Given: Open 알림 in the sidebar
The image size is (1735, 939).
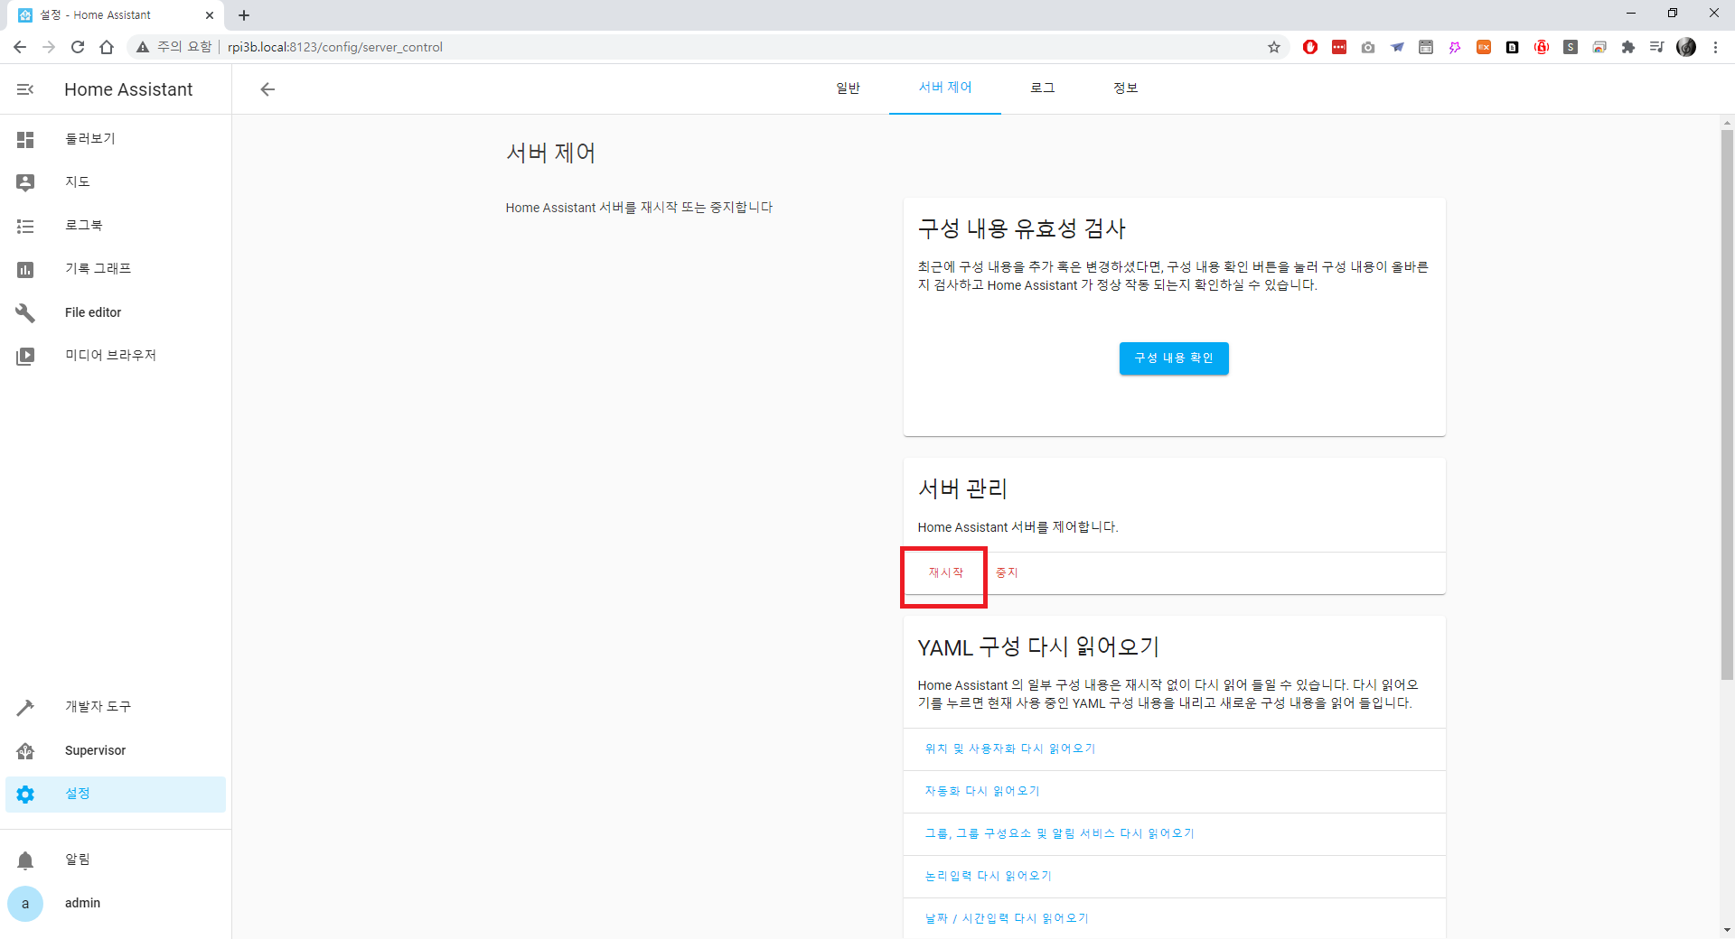Looking at the screenshot, I should point(116,860).
